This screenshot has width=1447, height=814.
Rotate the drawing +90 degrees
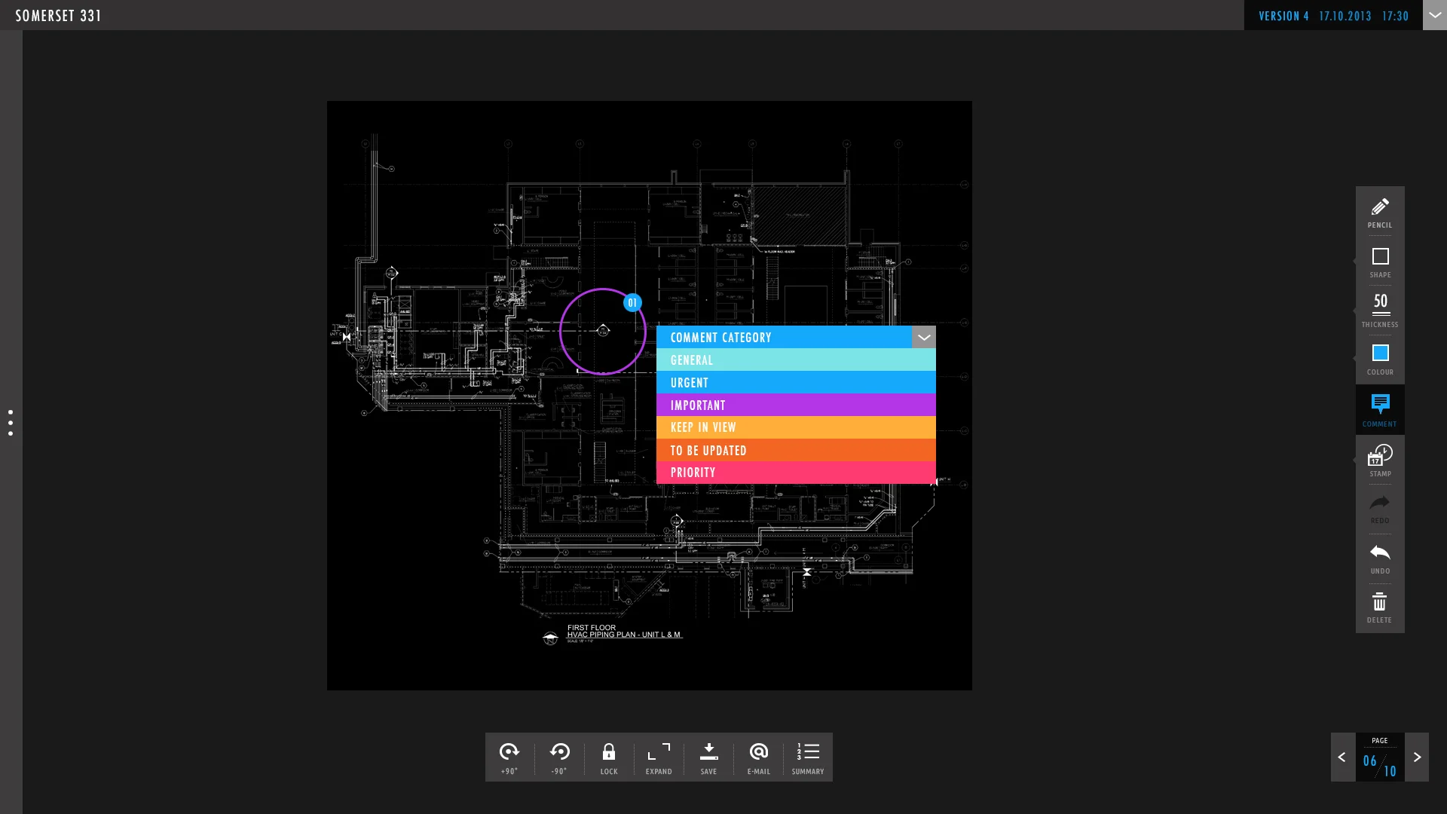point(509,757)
